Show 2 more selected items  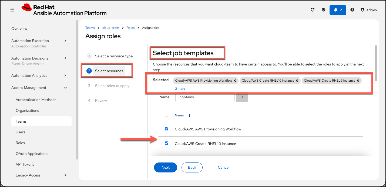[180, 89]
